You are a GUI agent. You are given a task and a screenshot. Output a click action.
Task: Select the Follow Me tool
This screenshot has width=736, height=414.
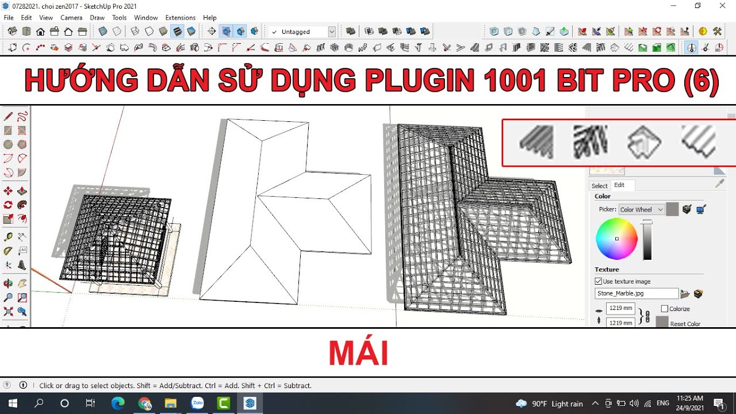[22, 205]
